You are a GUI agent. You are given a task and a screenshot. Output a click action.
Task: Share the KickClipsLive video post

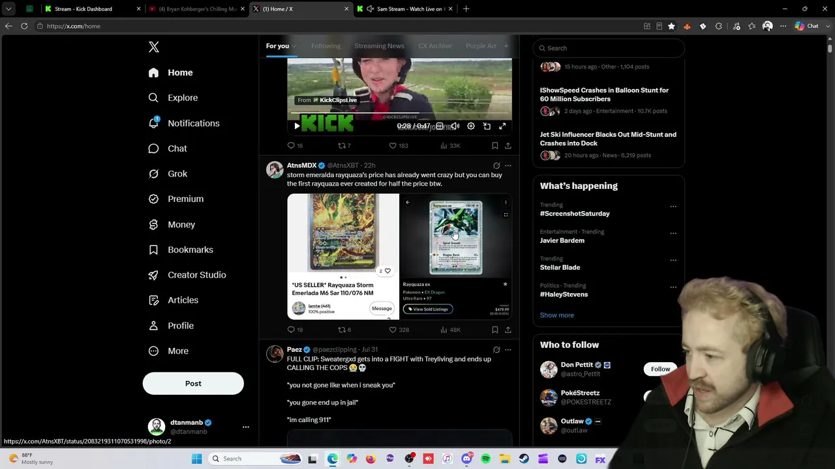click(x=508, y=146)
